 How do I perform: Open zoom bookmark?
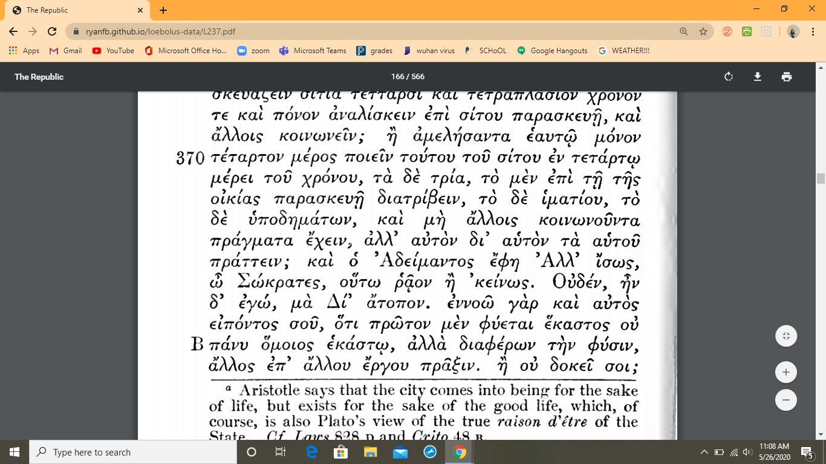click(x=253, y=51)
